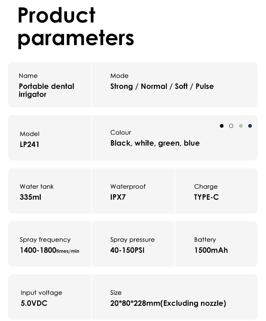Image resolution: width=266 pixels, height=321 pixels.
Task: Click the blue colour dot
Action: (250, 126)
